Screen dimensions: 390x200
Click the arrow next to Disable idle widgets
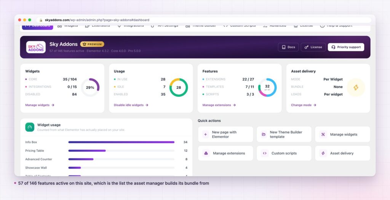(x=147, y=105)
